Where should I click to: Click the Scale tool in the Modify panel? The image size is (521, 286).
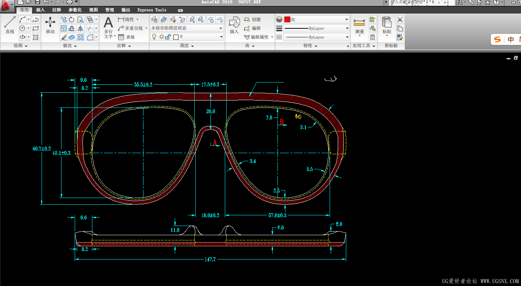pos(63,28)
